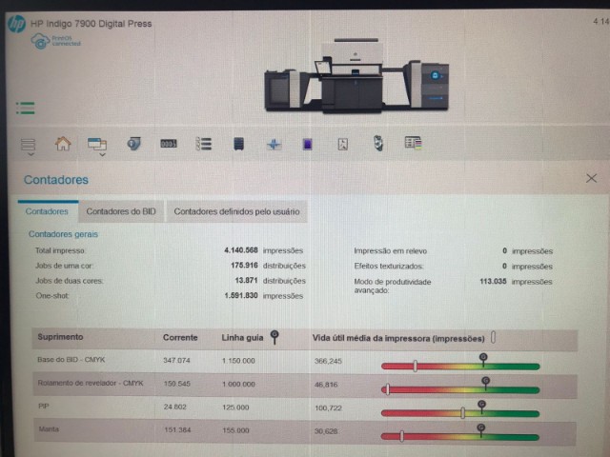
Task: Click the Base do BID - CMYK slider bar
Action: (x=460, y=366)
